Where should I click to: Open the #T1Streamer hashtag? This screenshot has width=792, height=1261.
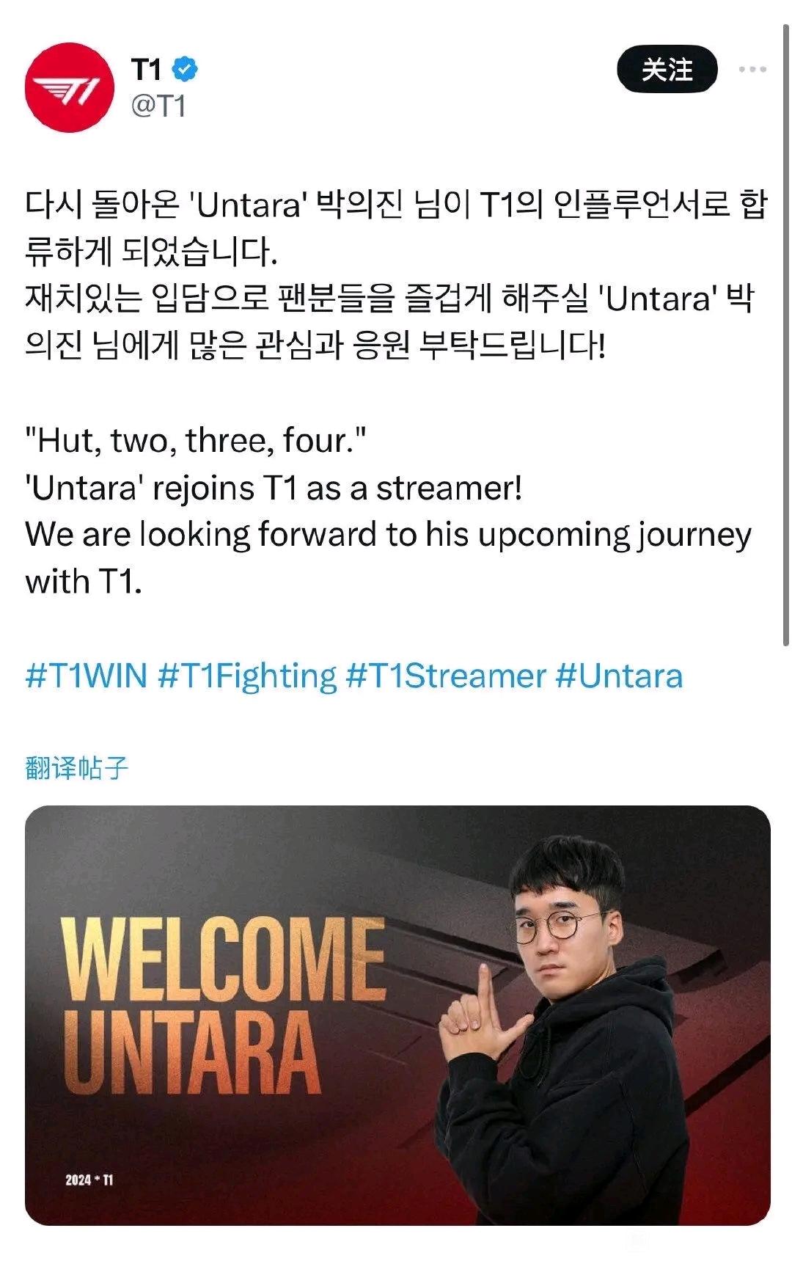pos(446,676)
